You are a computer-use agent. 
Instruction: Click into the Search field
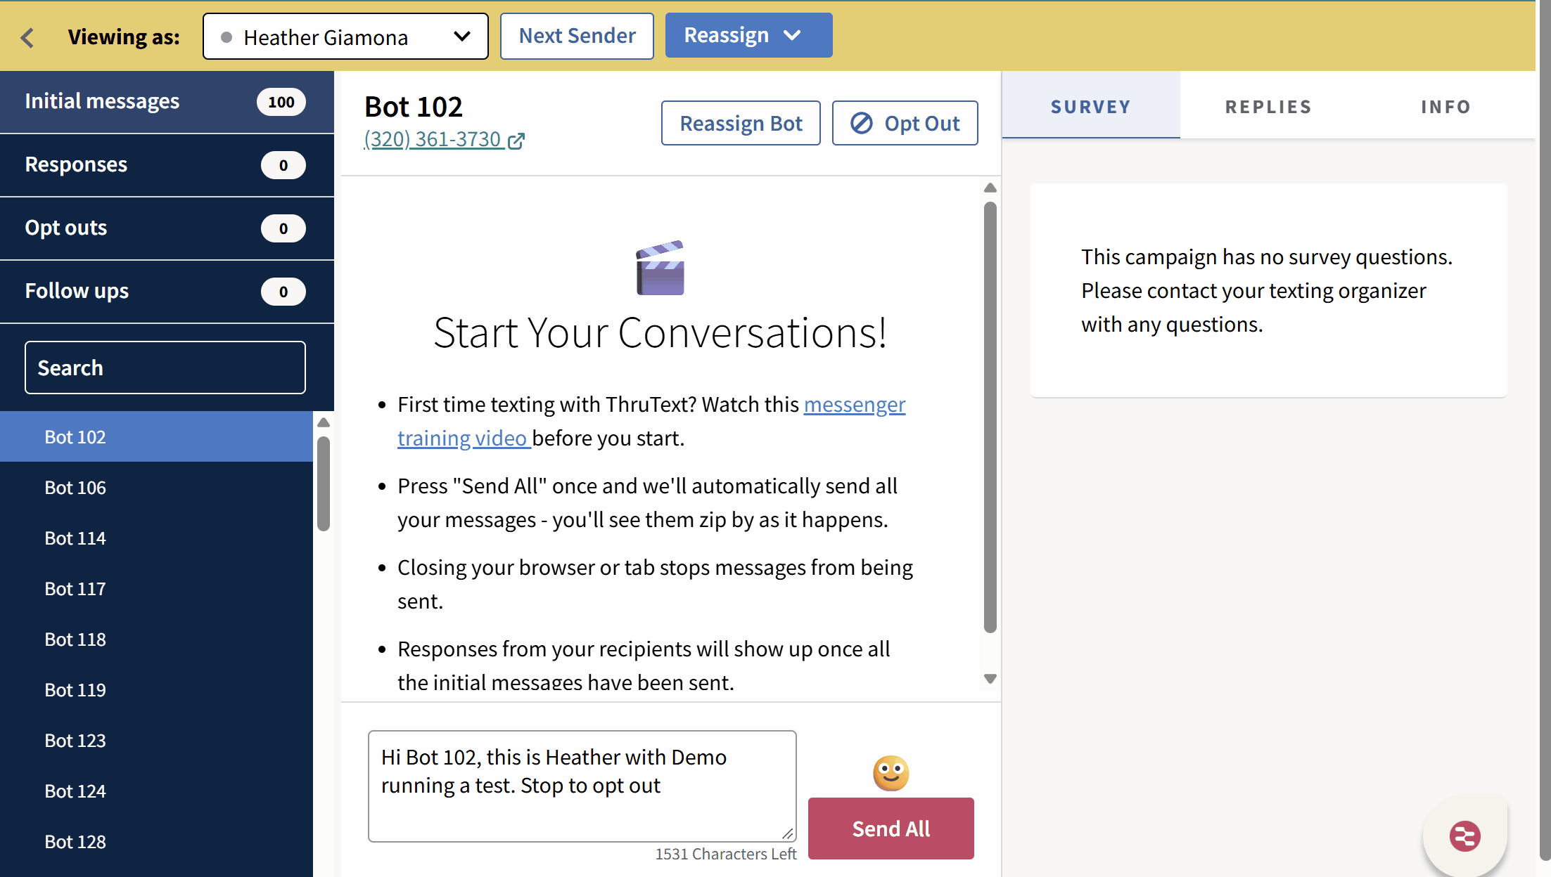point(165,368)
